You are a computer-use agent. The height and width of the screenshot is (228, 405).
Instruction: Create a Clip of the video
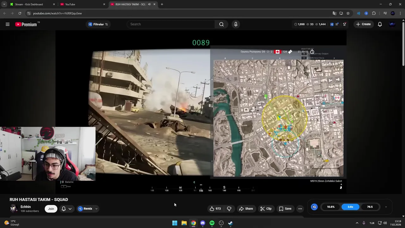(266, 209)
